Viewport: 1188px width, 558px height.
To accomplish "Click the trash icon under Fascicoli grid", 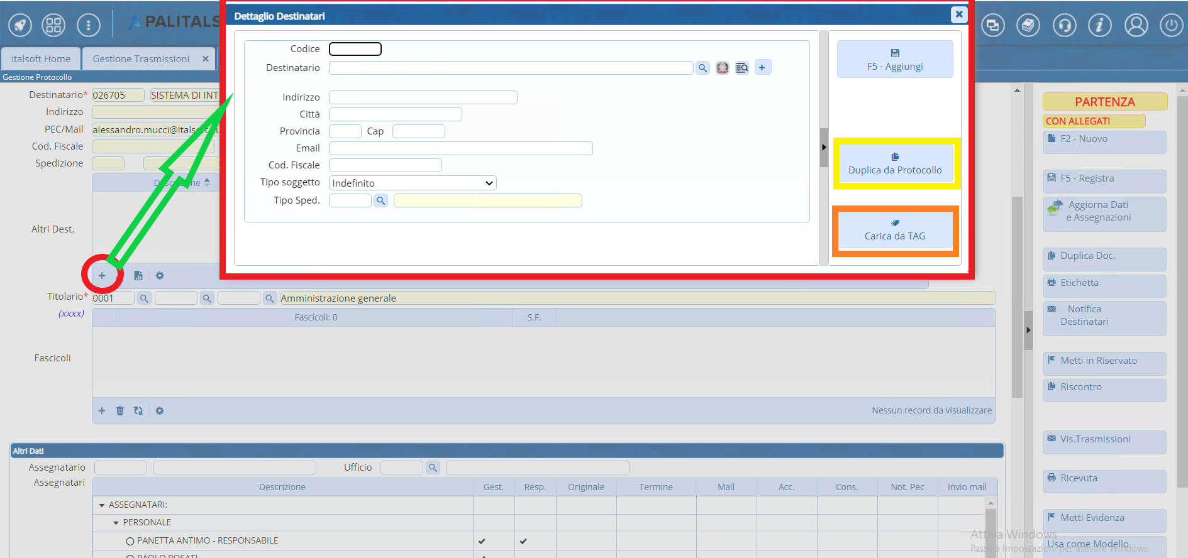I will tap(120, 411).
